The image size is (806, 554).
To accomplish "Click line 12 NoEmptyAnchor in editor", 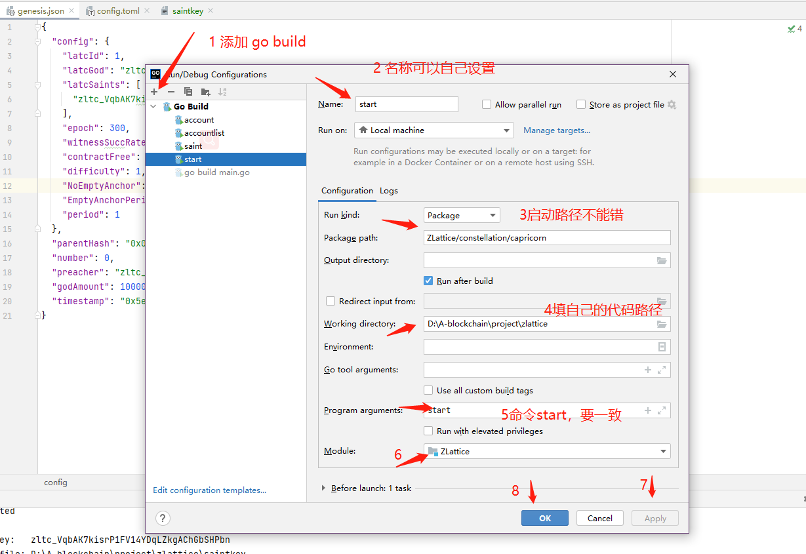I will tap(102, 186).
